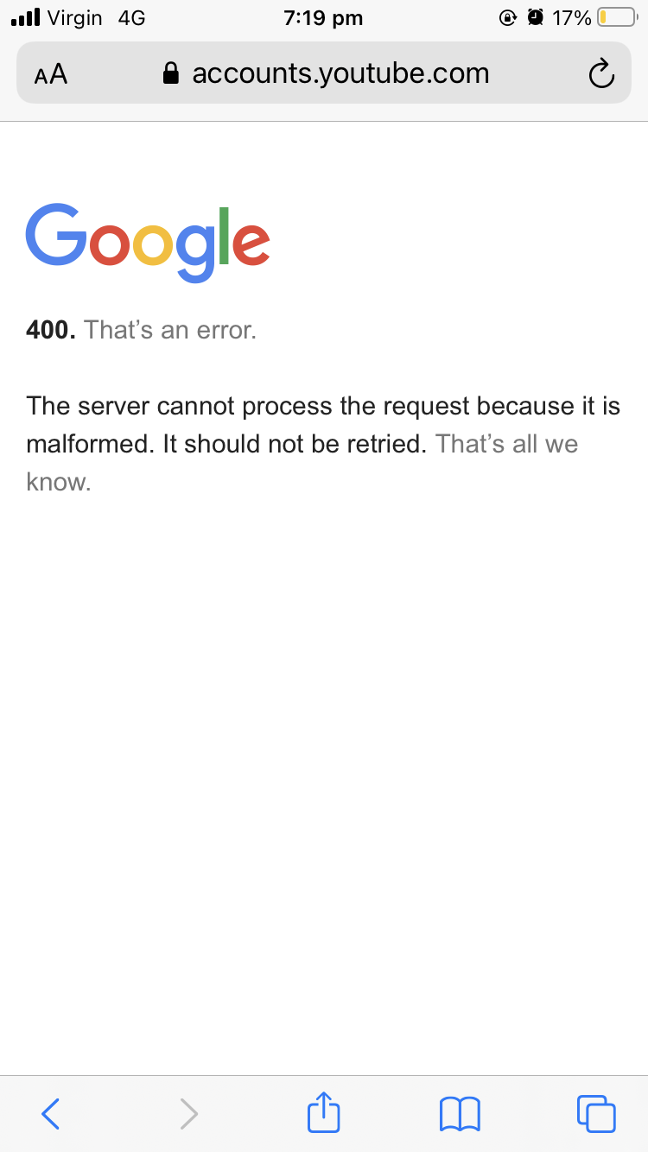Image resolution: width=648 pixels, height=1152 pixels.
Task: Open the bookmarks book icon
Action: point(460,1114)
